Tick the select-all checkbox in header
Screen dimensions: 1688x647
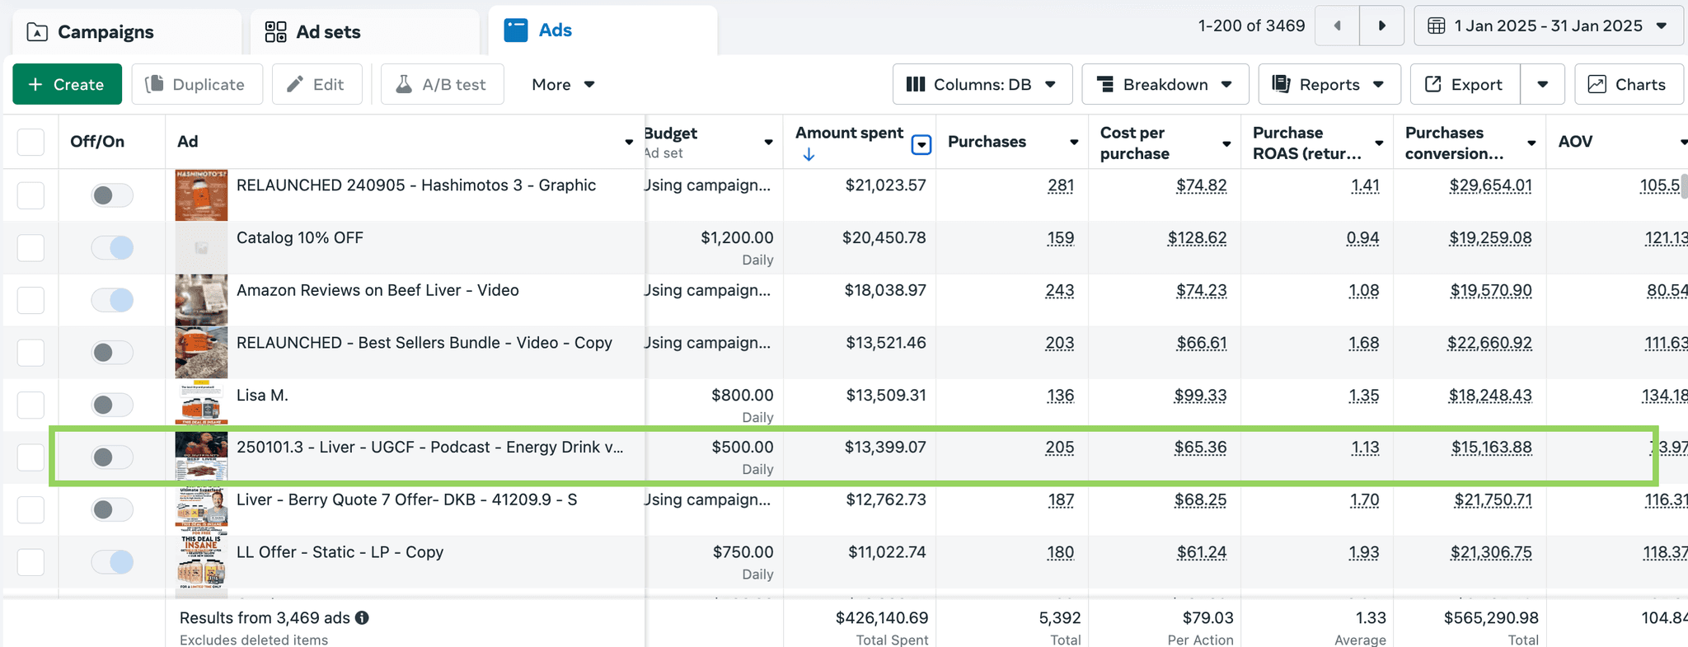tap(30, 142)
